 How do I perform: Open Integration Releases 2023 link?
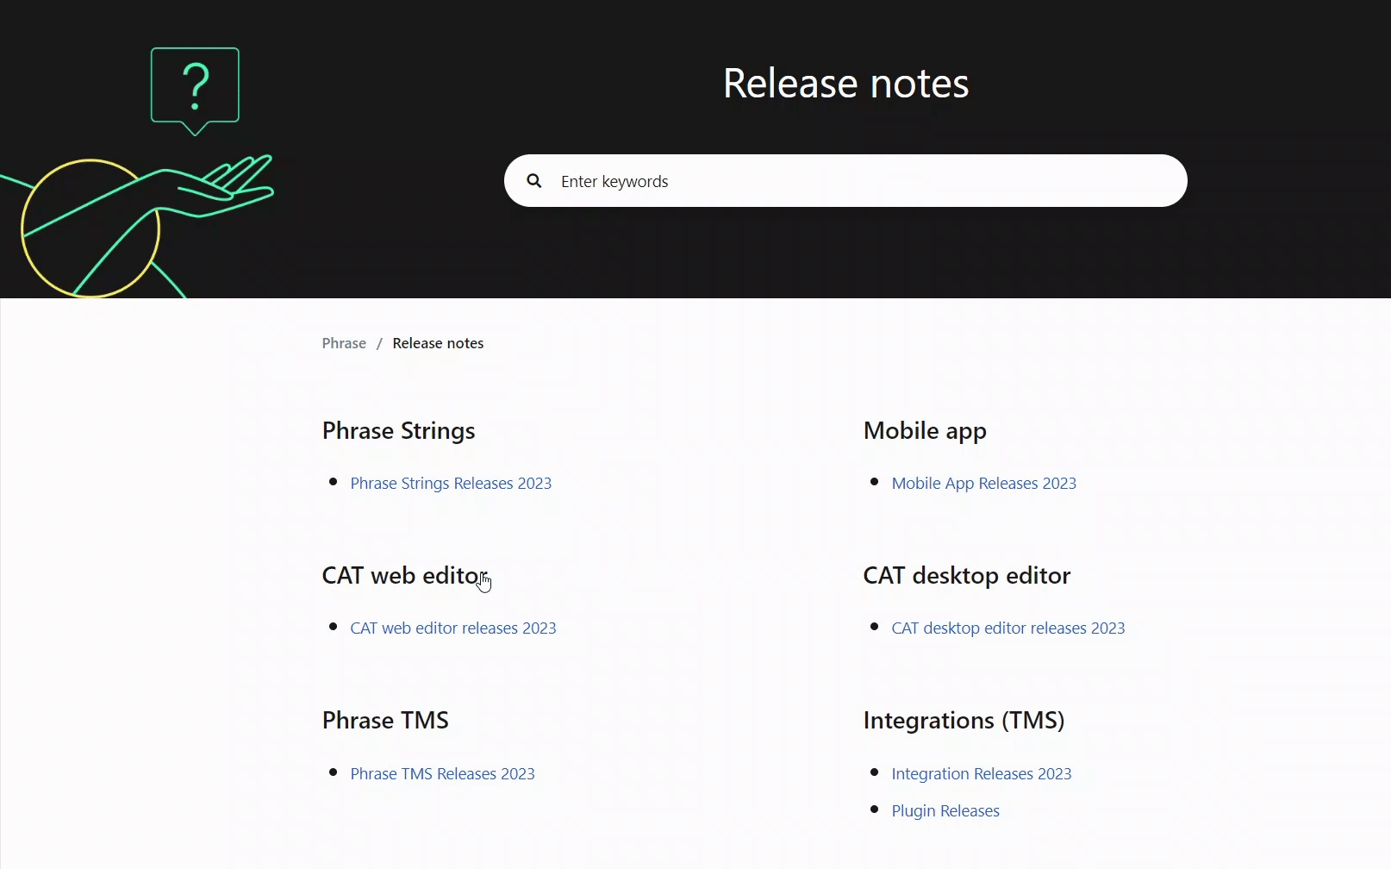982,774
